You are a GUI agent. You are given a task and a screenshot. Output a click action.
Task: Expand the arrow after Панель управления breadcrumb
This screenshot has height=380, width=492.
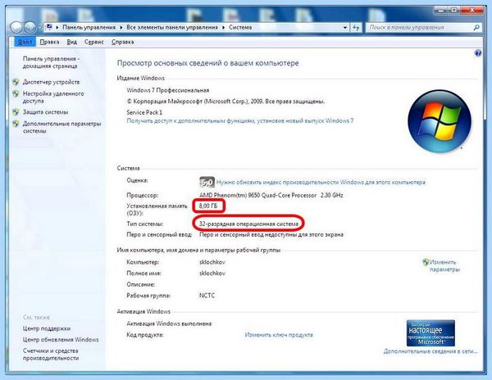click(x=121, y=28)
